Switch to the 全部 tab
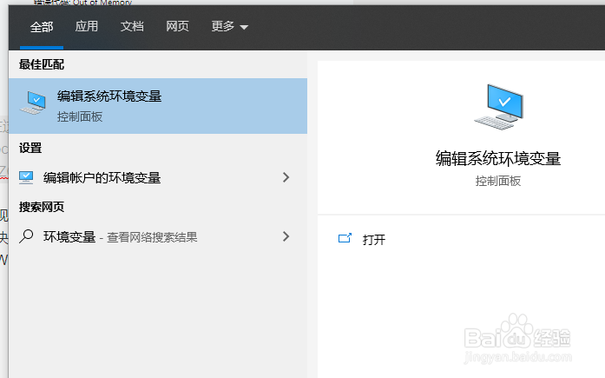 42,27
